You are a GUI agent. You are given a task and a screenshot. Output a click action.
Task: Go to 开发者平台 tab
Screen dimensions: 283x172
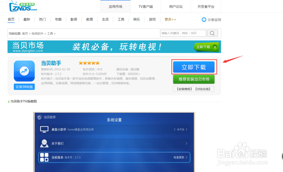(x=206, y=7)
